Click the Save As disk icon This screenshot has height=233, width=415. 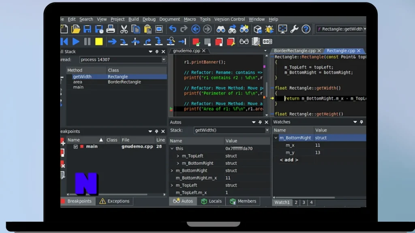click(x=99, y=29)
